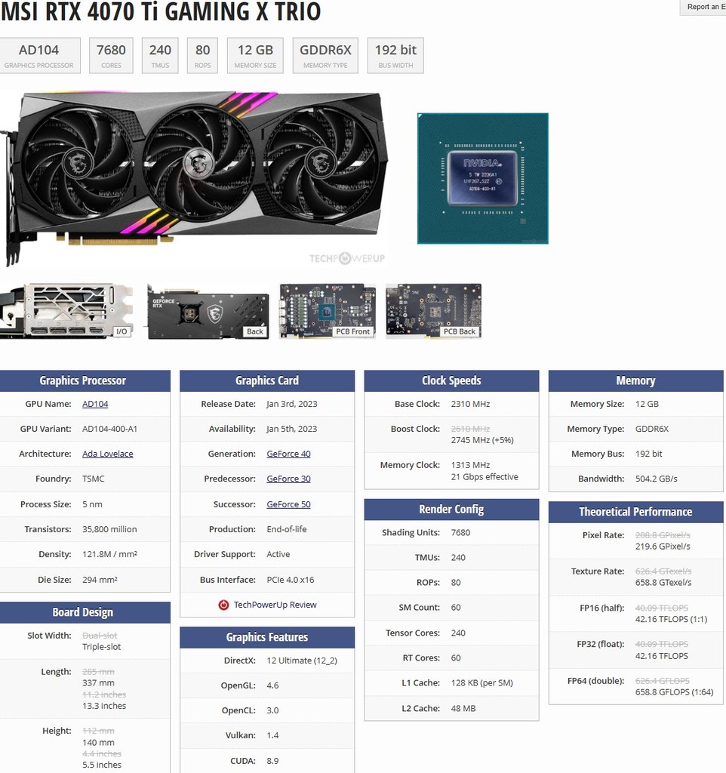Click the TechPowerUp Review power icon
The image size is (726, 773).
pyautogui.click(x=224, y=605)
